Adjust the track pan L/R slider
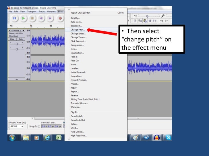This screenshot has width=209, height=156. 17,49
